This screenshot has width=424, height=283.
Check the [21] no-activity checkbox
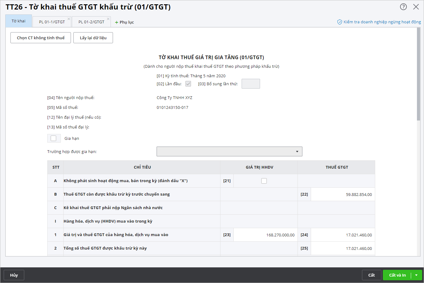264,181
